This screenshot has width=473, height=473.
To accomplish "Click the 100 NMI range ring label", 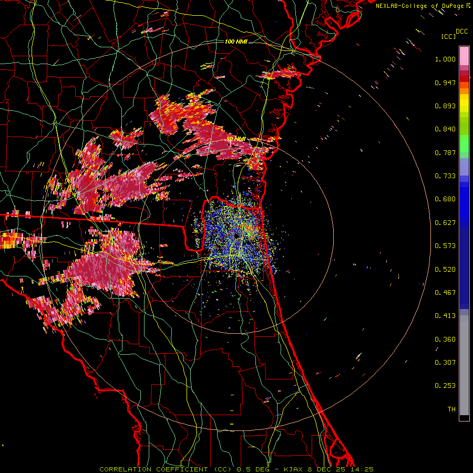I will pyautogui.click(x=236, y=42).
